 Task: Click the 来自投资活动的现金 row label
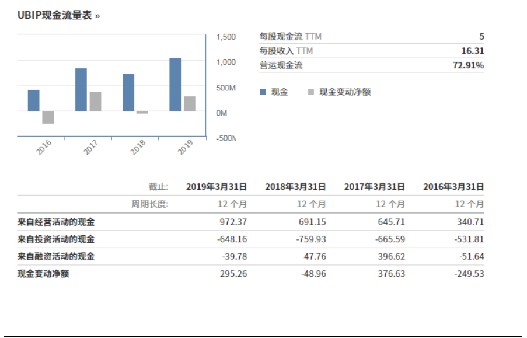click(56, 239)
